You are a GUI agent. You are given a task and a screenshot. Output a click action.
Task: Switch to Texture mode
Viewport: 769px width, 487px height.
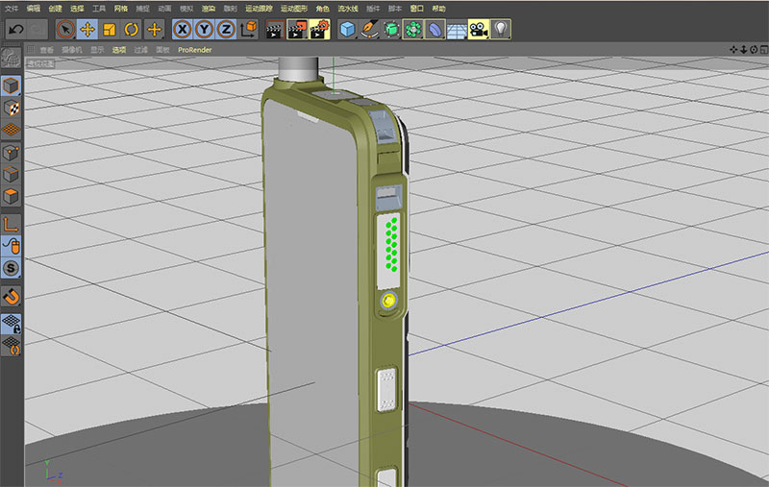[11, 109]
